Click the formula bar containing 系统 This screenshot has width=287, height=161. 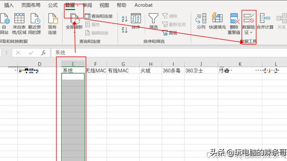click(170, 53)
